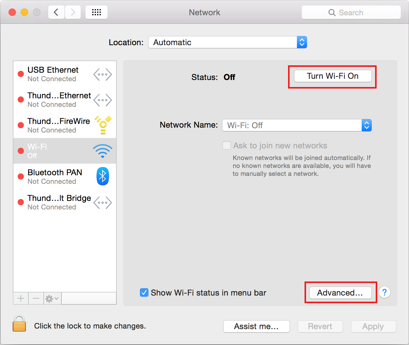409x345 pixels.
Task: Open Advanced settings
Action: point(340,293)
